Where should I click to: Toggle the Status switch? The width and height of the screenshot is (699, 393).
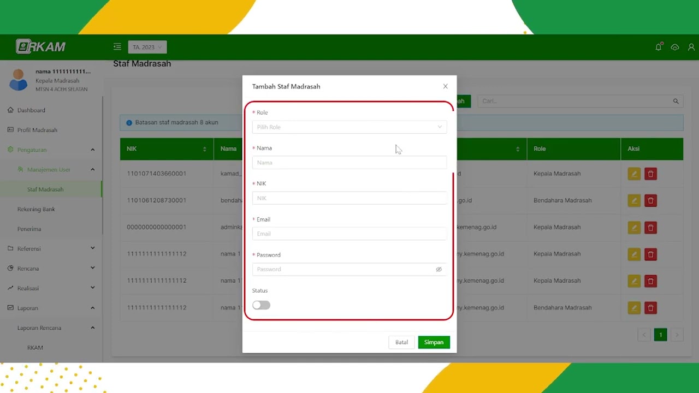click(261, 305)
